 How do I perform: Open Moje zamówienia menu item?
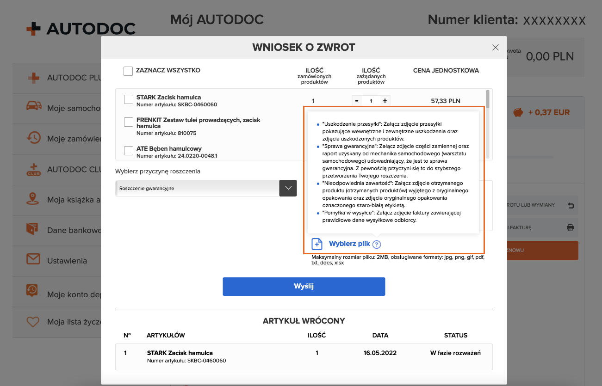click(57, 139)
